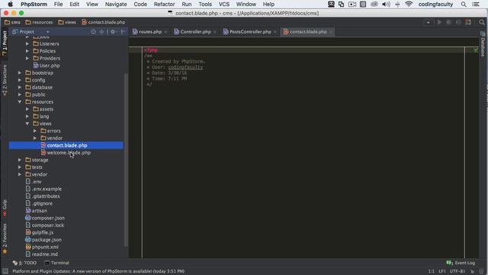Viewport: 488px width, 275px height.
Task: Open the 1: Project tool window stripe
Action: (5, 43)
